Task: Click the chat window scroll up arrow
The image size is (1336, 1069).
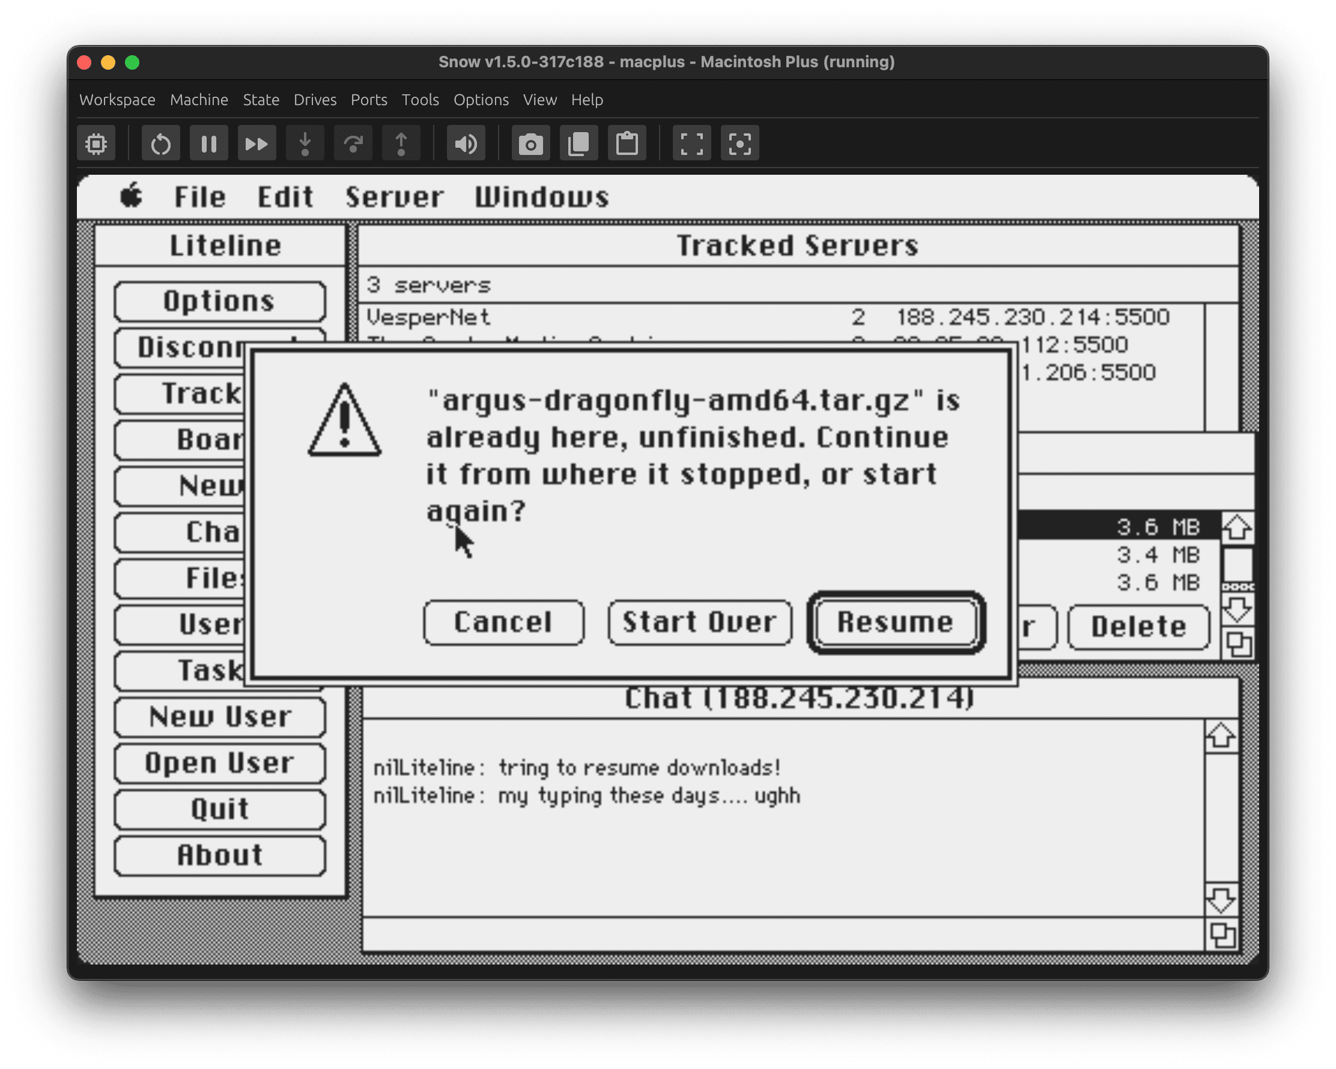Action: point(1221,737)
